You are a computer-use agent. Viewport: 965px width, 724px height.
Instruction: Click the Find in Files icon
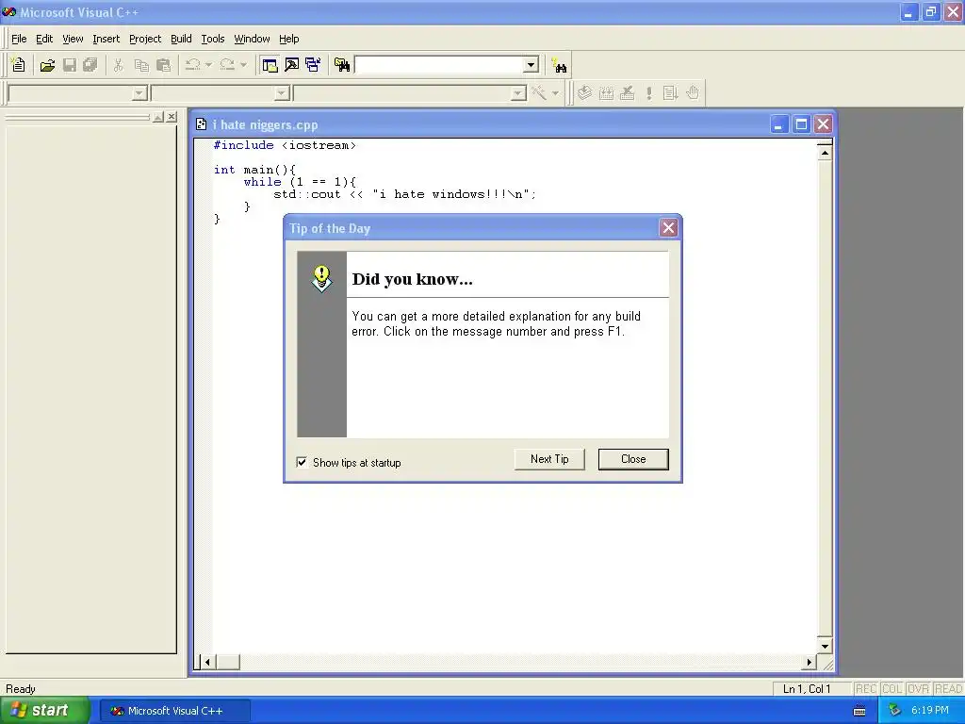click(x=341, y=65)
